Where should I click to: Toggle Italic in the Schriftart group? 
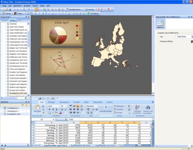pyautogui.click(x=53, y=109)
